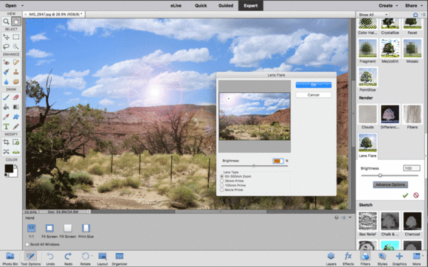The image size is (428, 267).
Task: Switch to the Guided mode tab
Action: point(226,5)
